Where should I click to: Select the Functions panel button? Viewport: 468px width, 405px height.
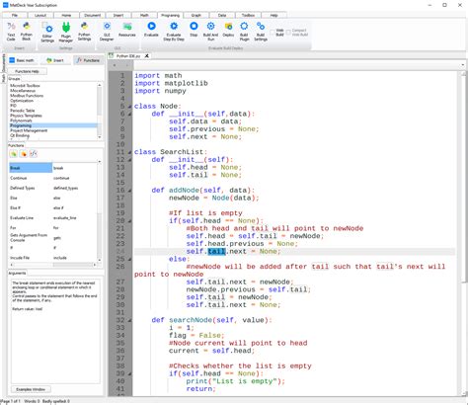(88, 60)
